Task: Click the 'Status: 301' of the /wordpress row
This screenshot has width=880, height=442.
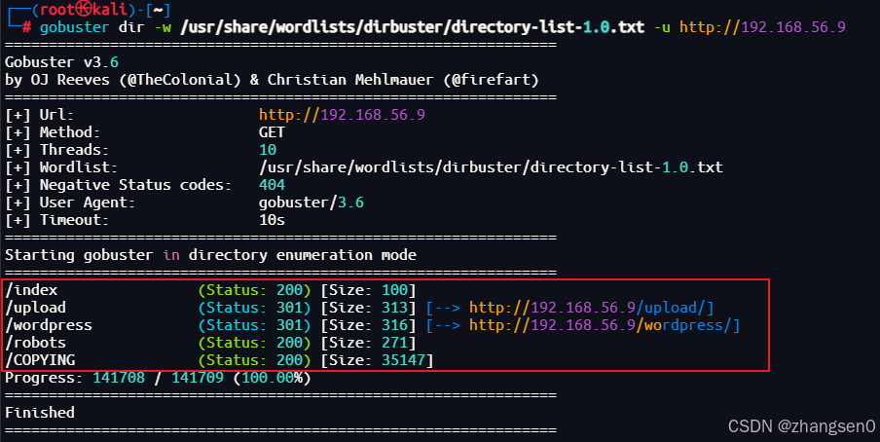Action: pyautogui.click(x=254, y=325)
